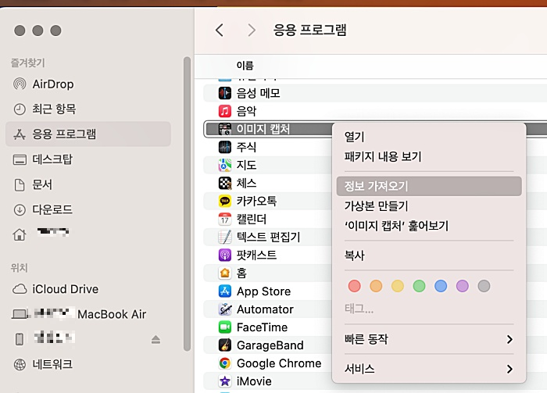Click the 캘린더 file name
547x393 pixels.
[252, 219]
